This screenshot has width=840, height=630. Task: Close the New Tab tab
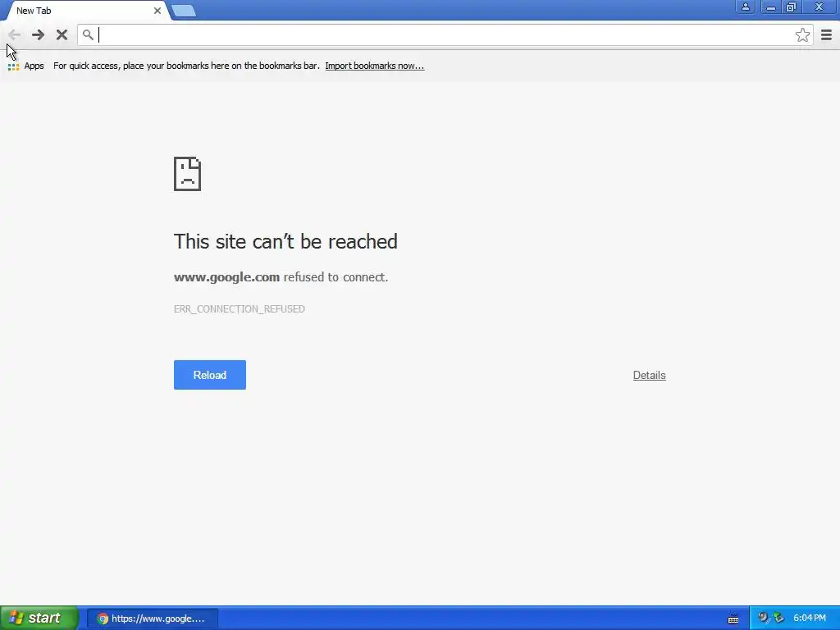(157, 11)
